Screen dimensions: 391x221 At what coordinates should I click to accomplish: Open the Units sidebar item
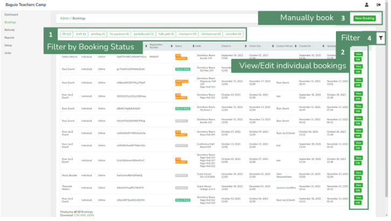[x=8, y=53]
